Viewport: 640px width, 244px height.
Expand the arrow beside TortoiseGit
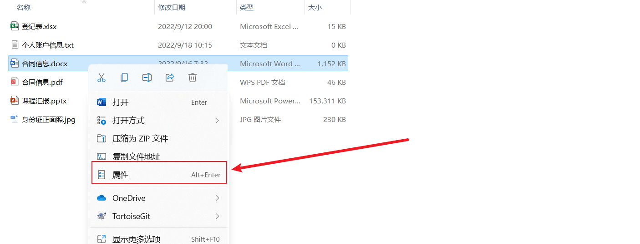click(217, 216)
